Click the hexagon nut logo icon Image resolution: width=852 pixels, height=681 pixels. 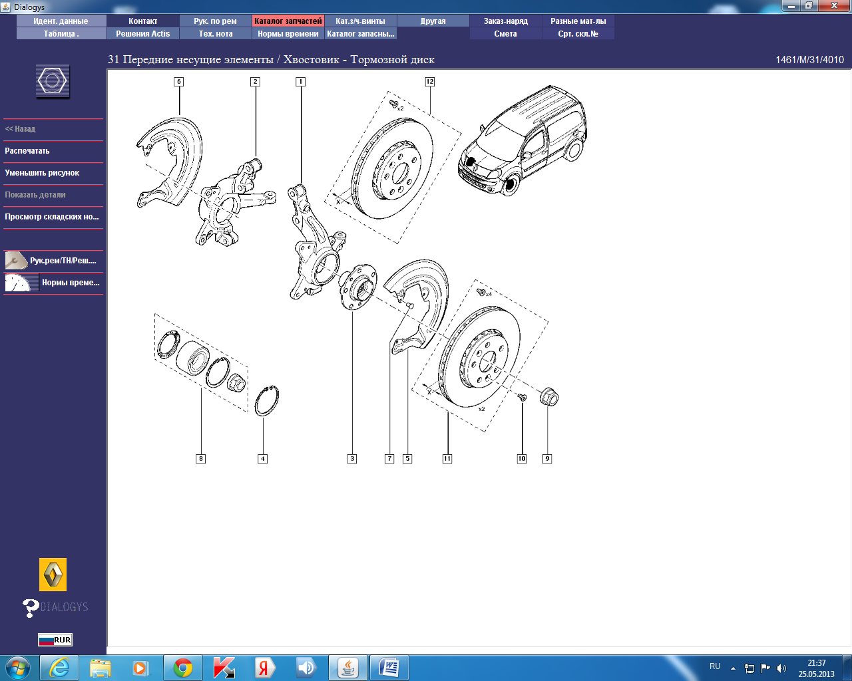point(53,81)
